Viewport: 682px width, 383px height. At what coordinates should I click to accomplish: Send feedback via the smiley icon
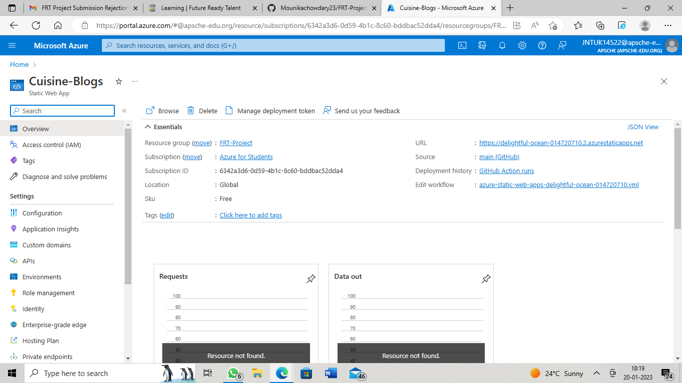tap(562, 45)
